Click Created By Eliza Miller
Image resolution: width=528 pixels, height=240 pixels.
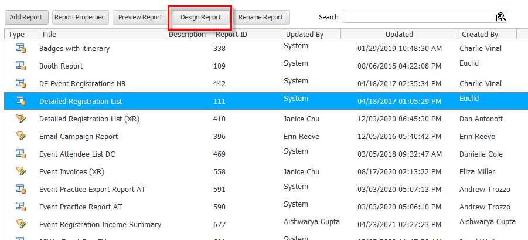point(477,171)
